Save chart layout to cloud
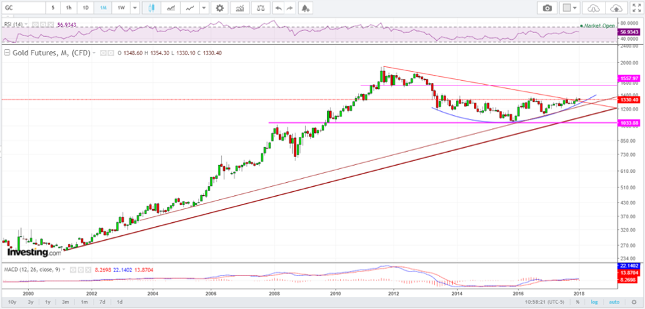The image size is (645, 309). [x=615, y=8]
